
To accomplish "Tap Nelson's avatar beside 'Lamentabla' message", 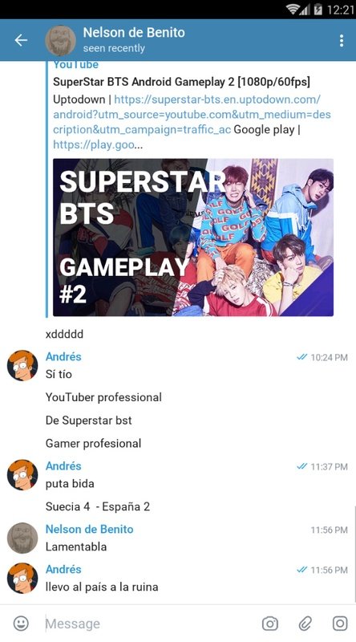I will (x=22, y=538).
